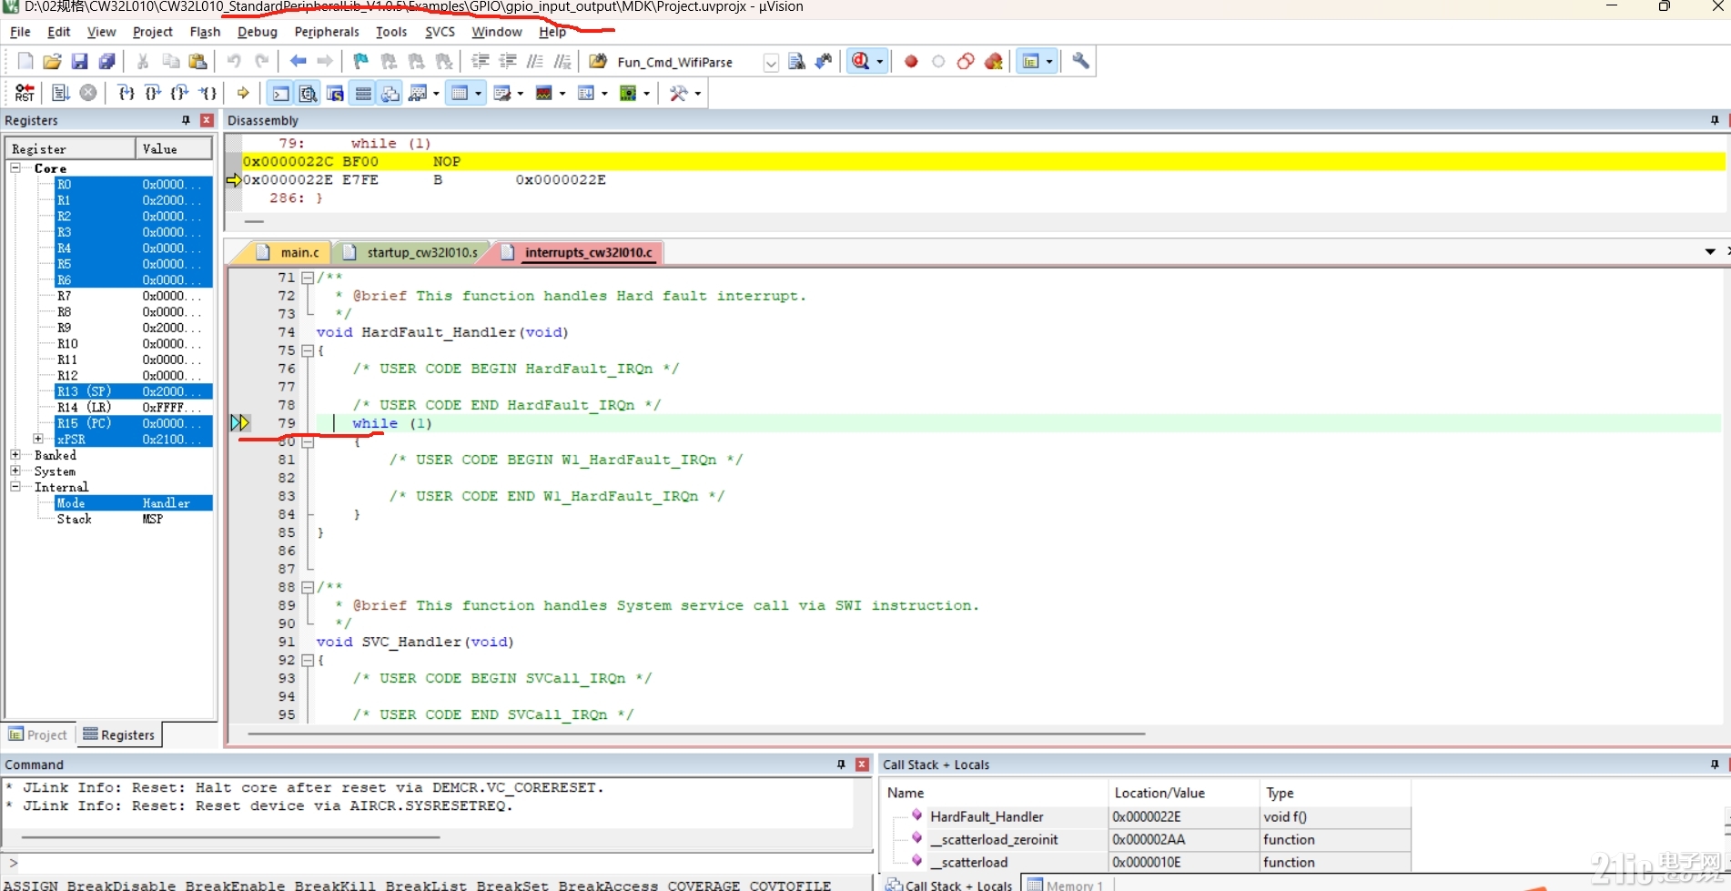Toggle the Serial windows button
Viewport: 1731px width, 891px height.
pyautogui.click(x=502, y=93)
